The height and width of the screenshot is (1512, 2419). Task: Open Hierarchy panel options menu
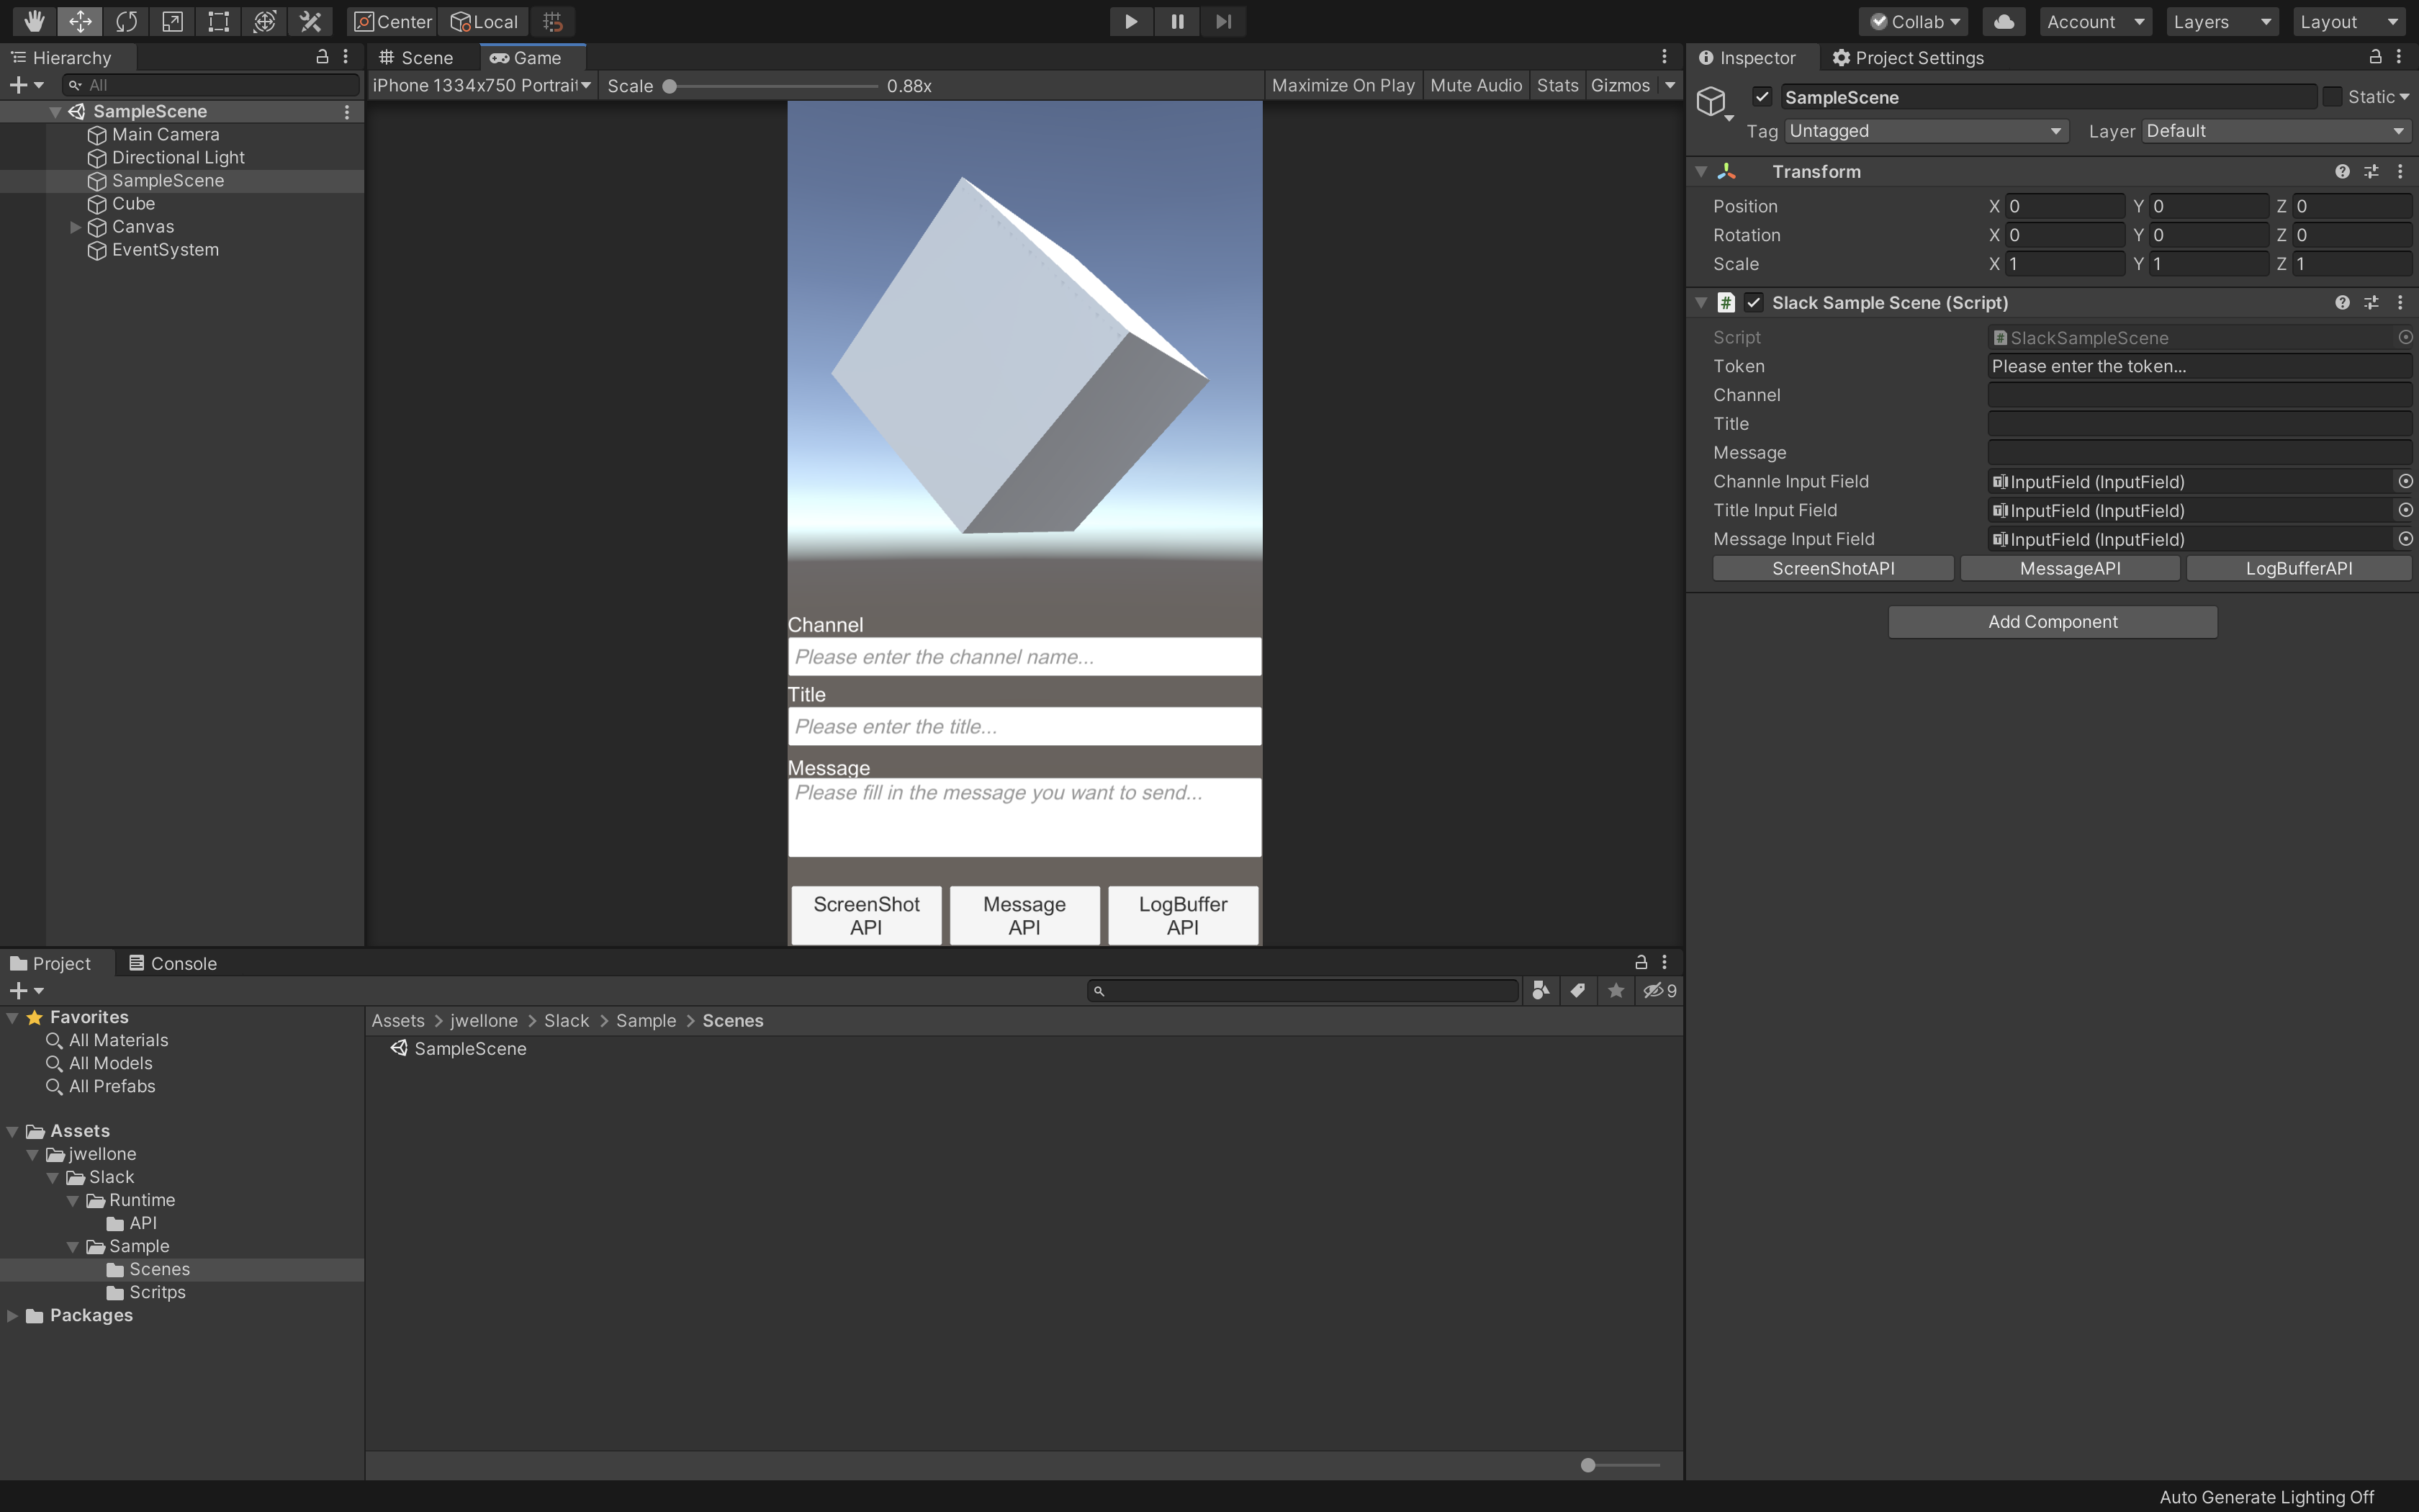tap(346, 57)
